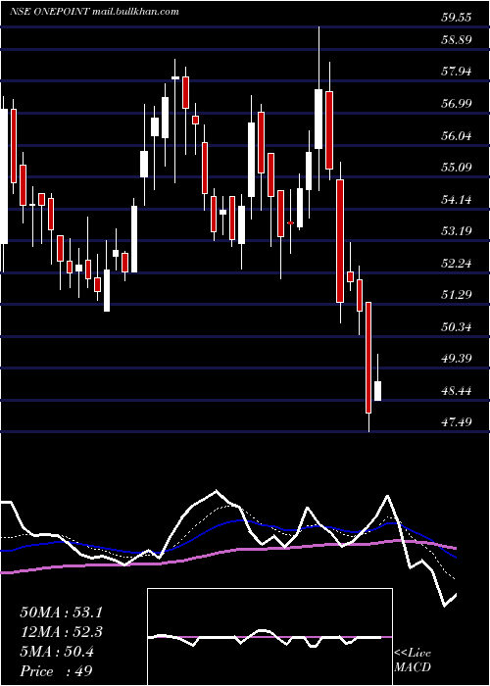Click the Price : 49 reading

[56, 671]
